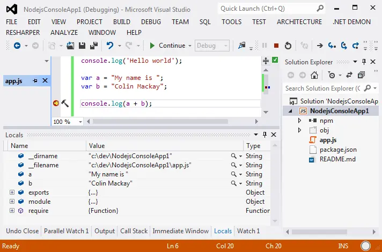This screenshot has height=252, width=382.
Task: Open Solution Explorer window options dropdown
Action: 355,62
